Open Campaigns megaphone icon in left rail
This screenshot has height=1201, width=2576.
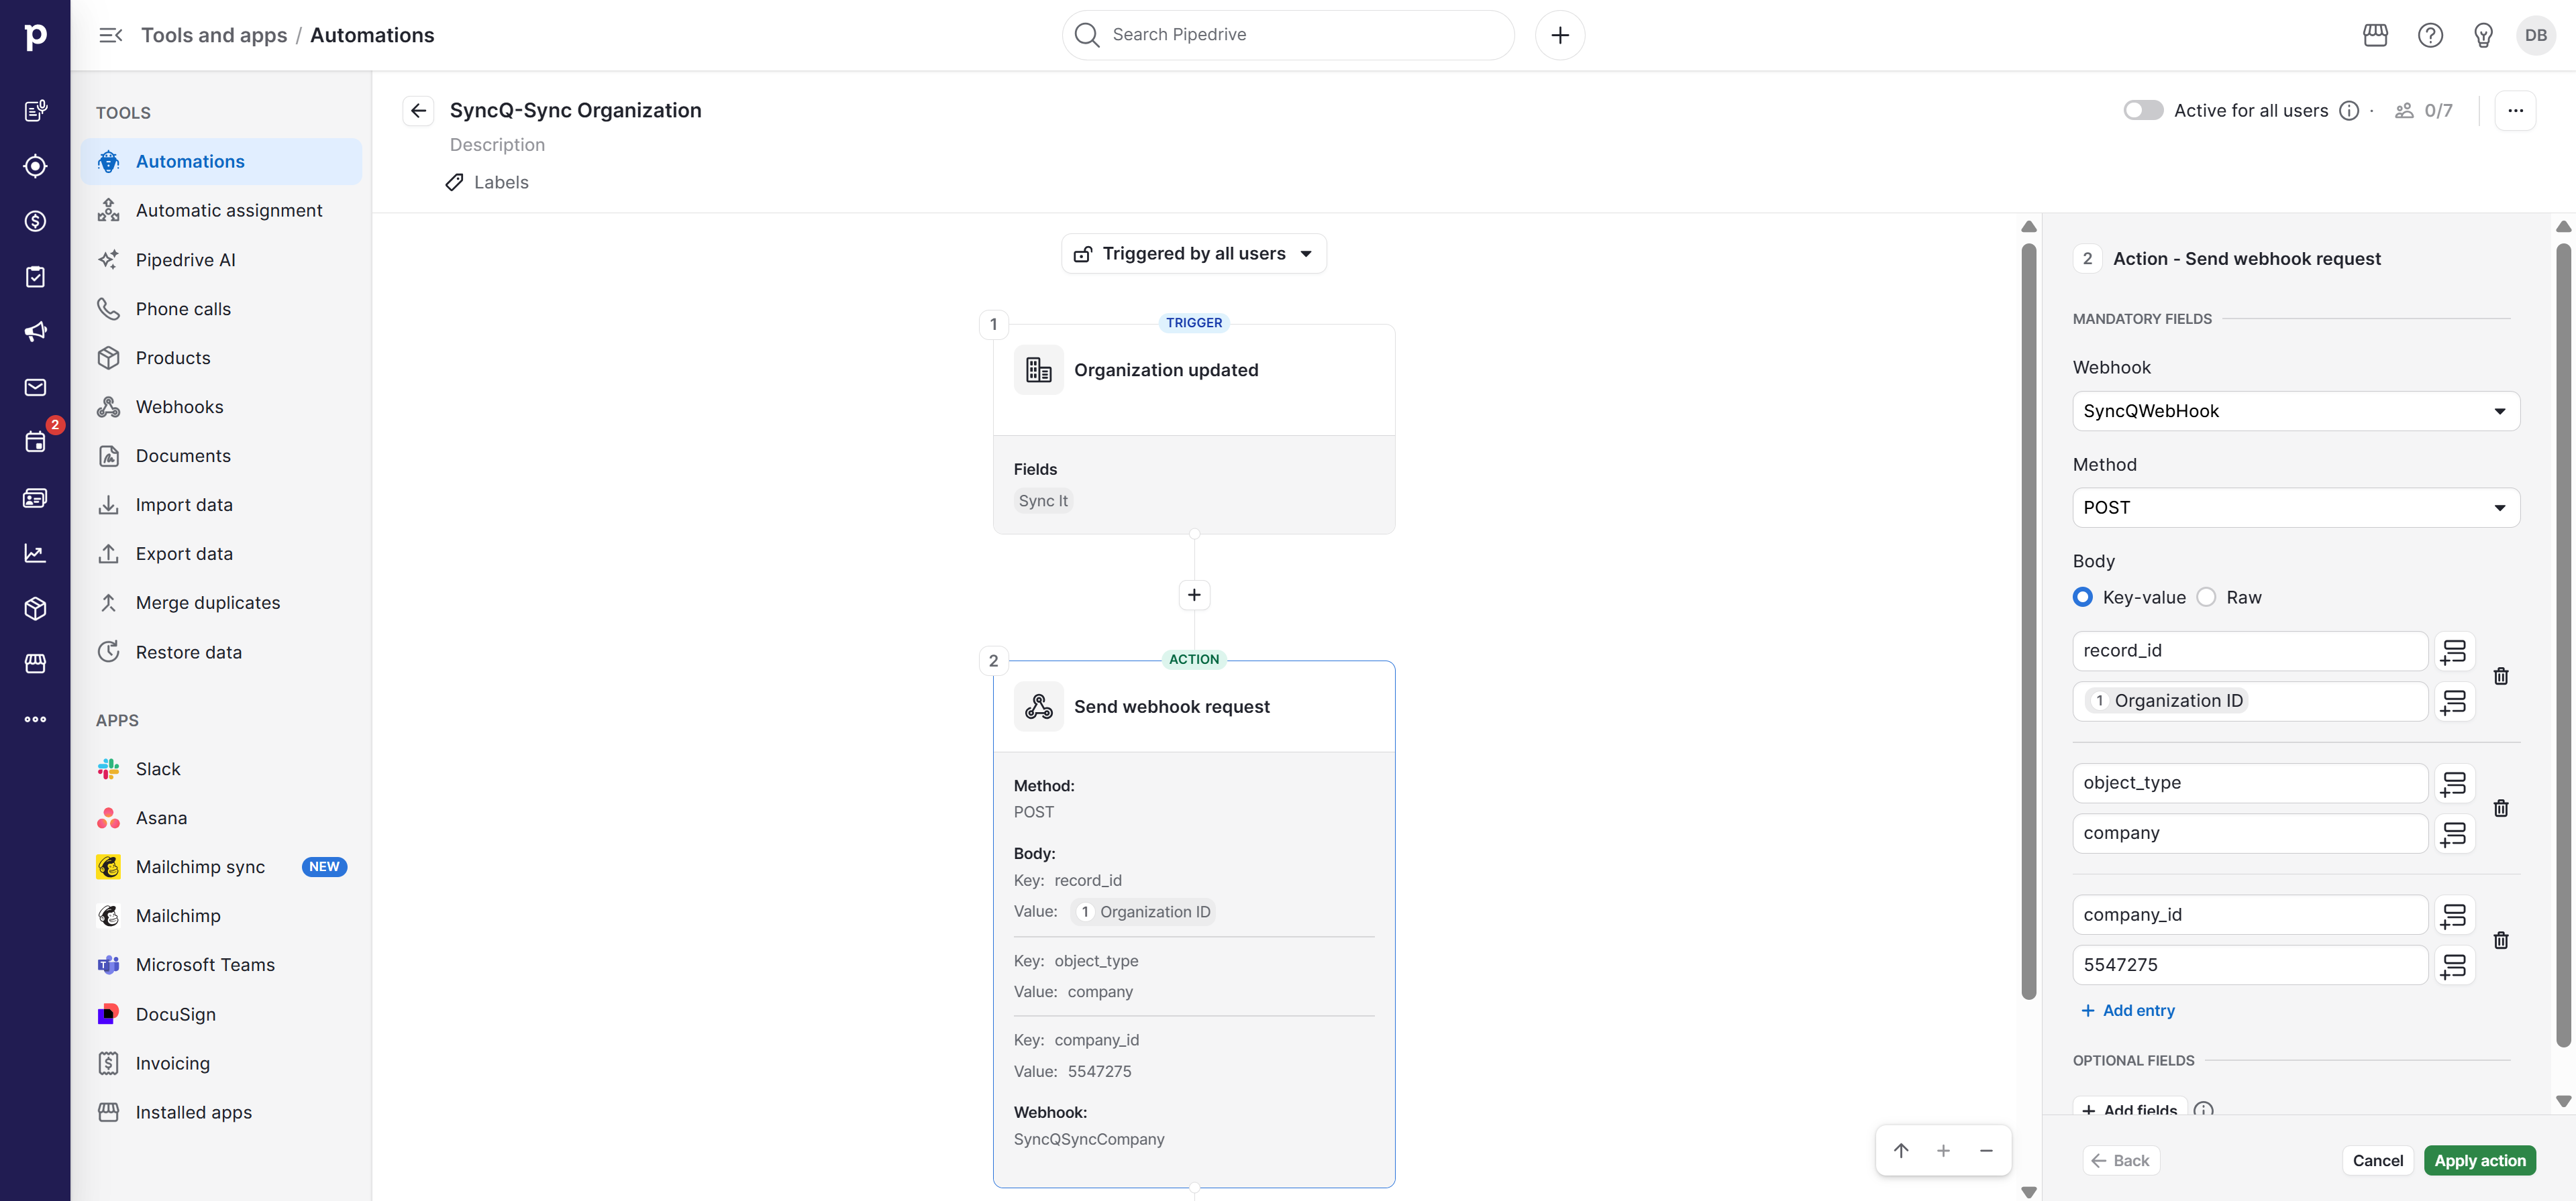tap(35, 332)
